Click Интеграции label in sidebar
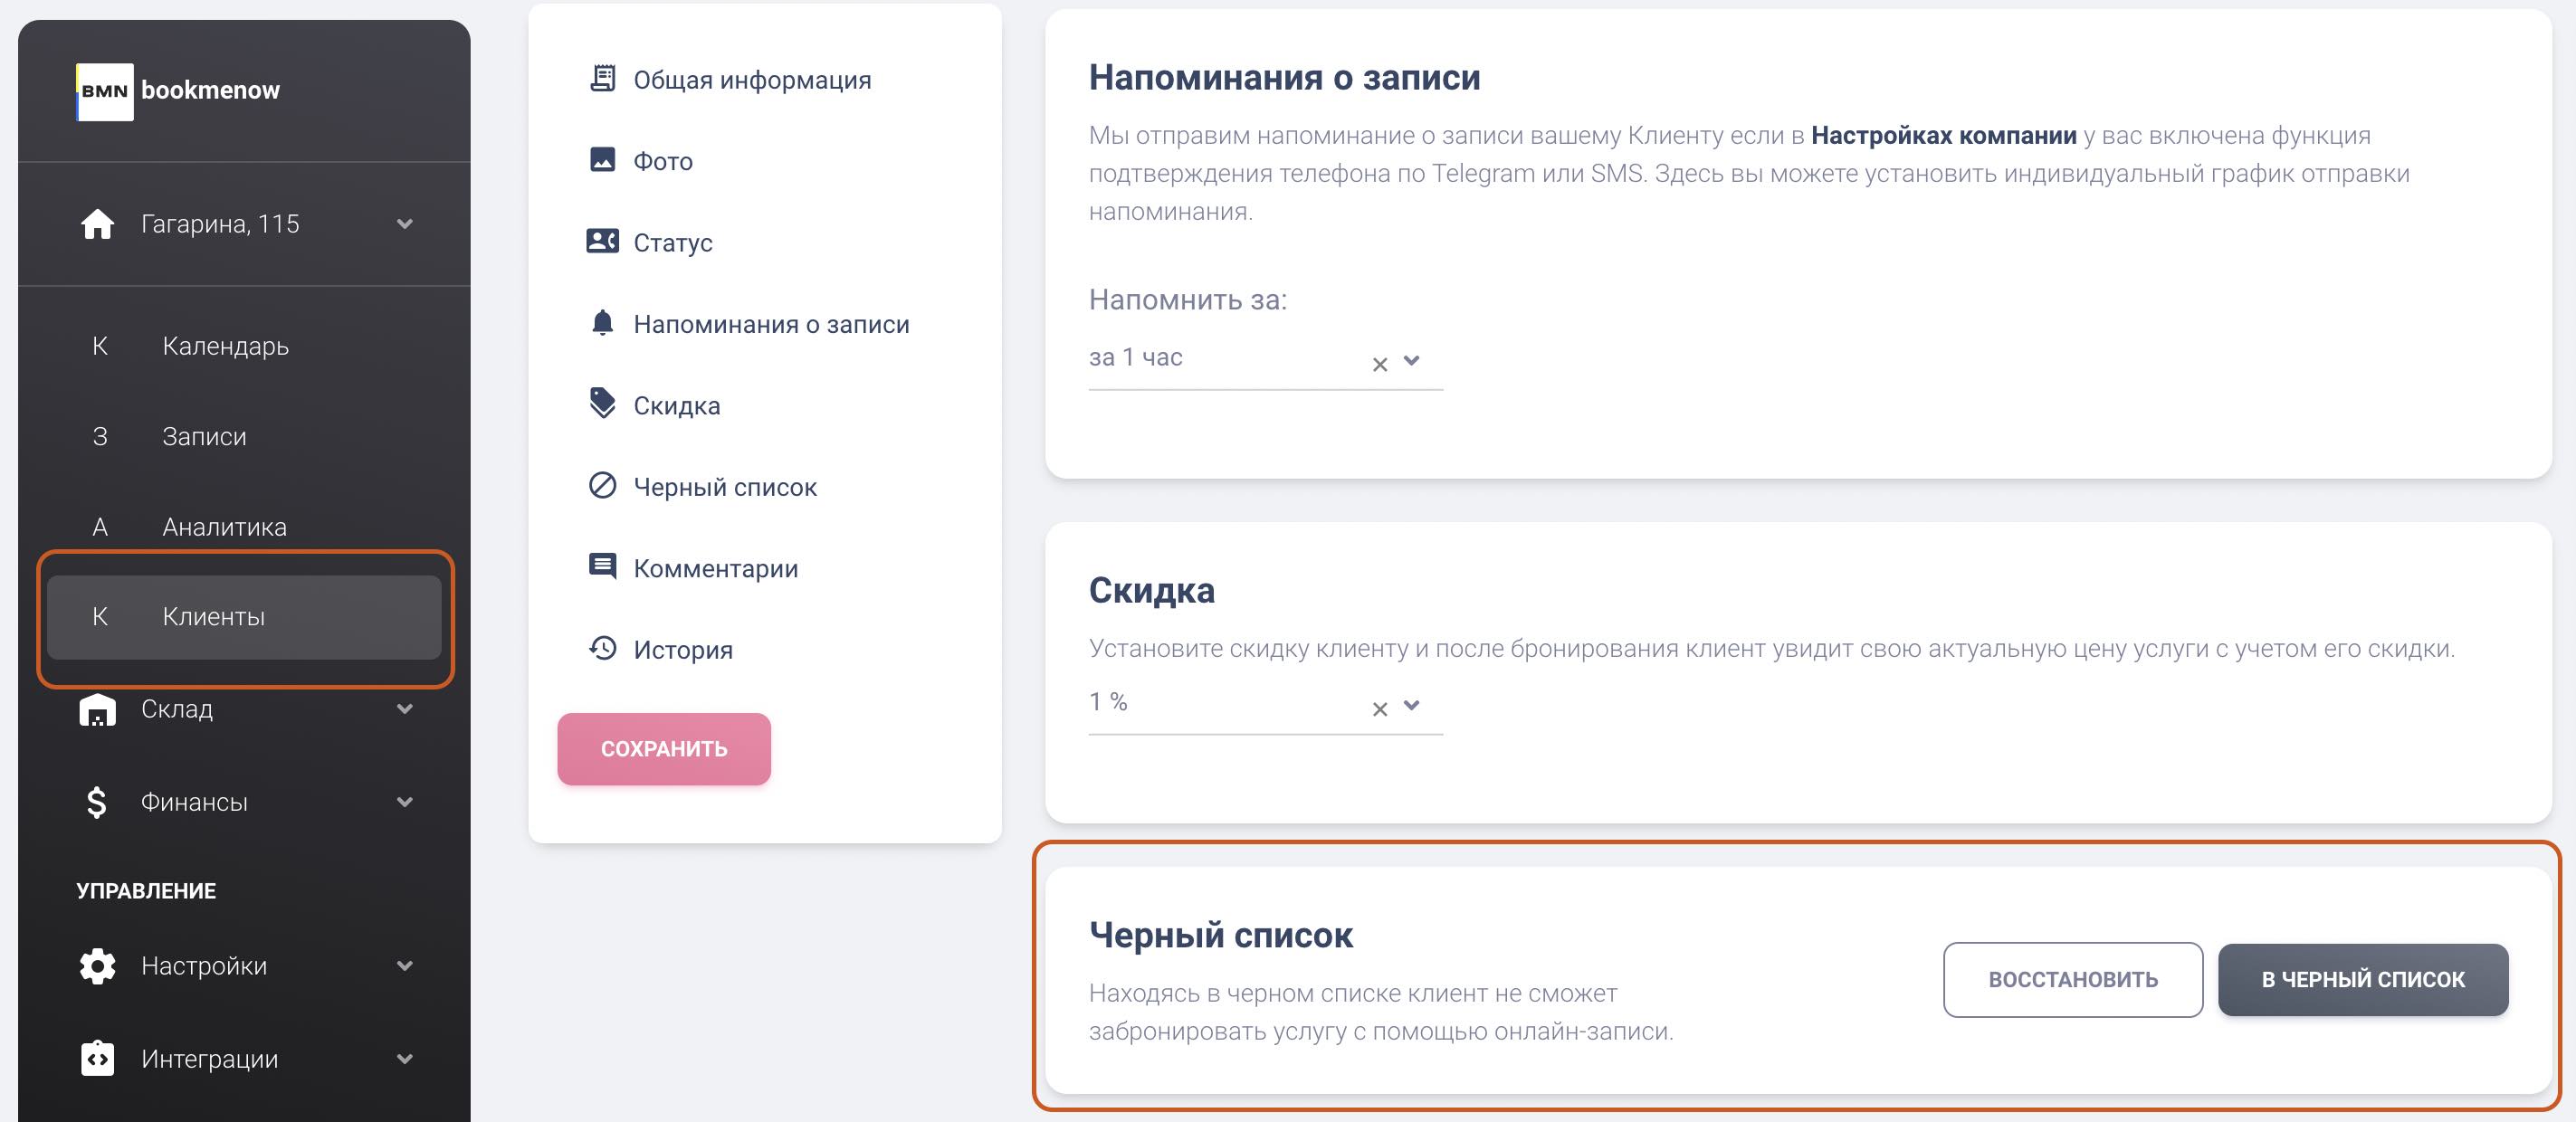 210,1059
